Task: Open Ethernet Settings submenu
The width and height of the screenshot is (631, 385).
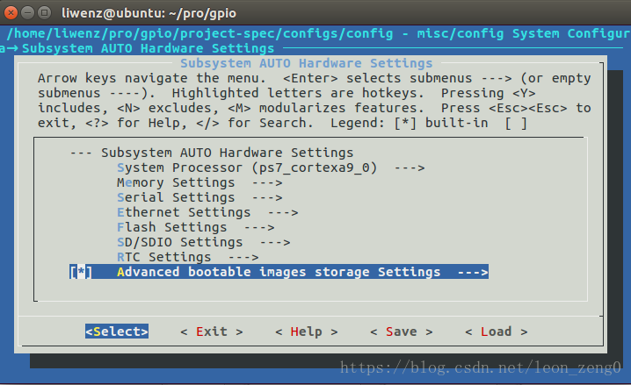Action: [207, 212]
